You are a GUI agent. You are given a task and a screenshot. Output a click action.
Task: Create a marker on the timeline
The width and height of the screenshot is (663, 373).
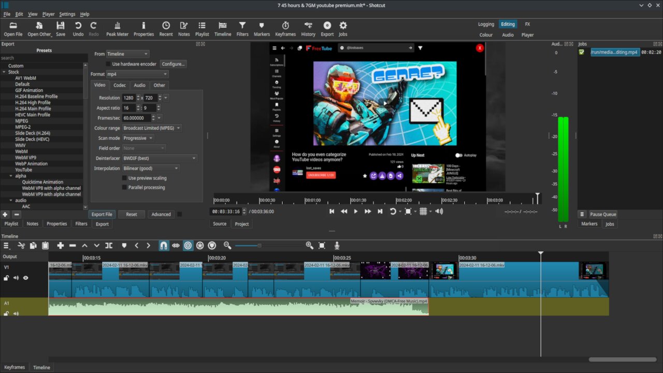124,246
